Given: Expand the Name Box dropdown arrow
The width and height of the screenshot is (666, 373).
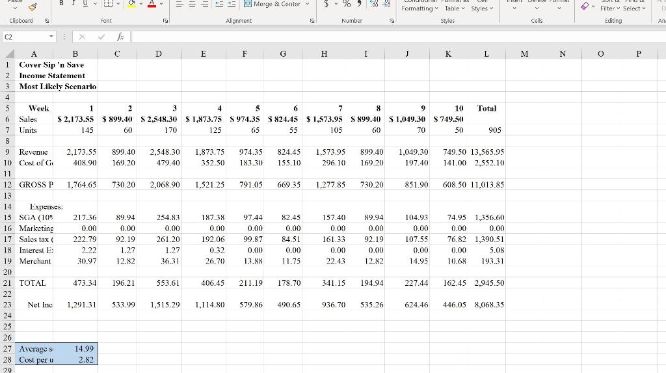Looking at the screenshot, I should (x=51, y=37).
